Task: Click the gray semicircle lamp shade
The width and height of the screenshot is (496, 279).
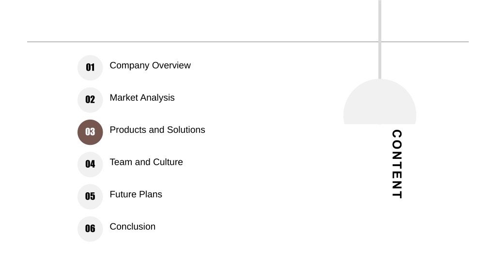Action: coord(380,102)
